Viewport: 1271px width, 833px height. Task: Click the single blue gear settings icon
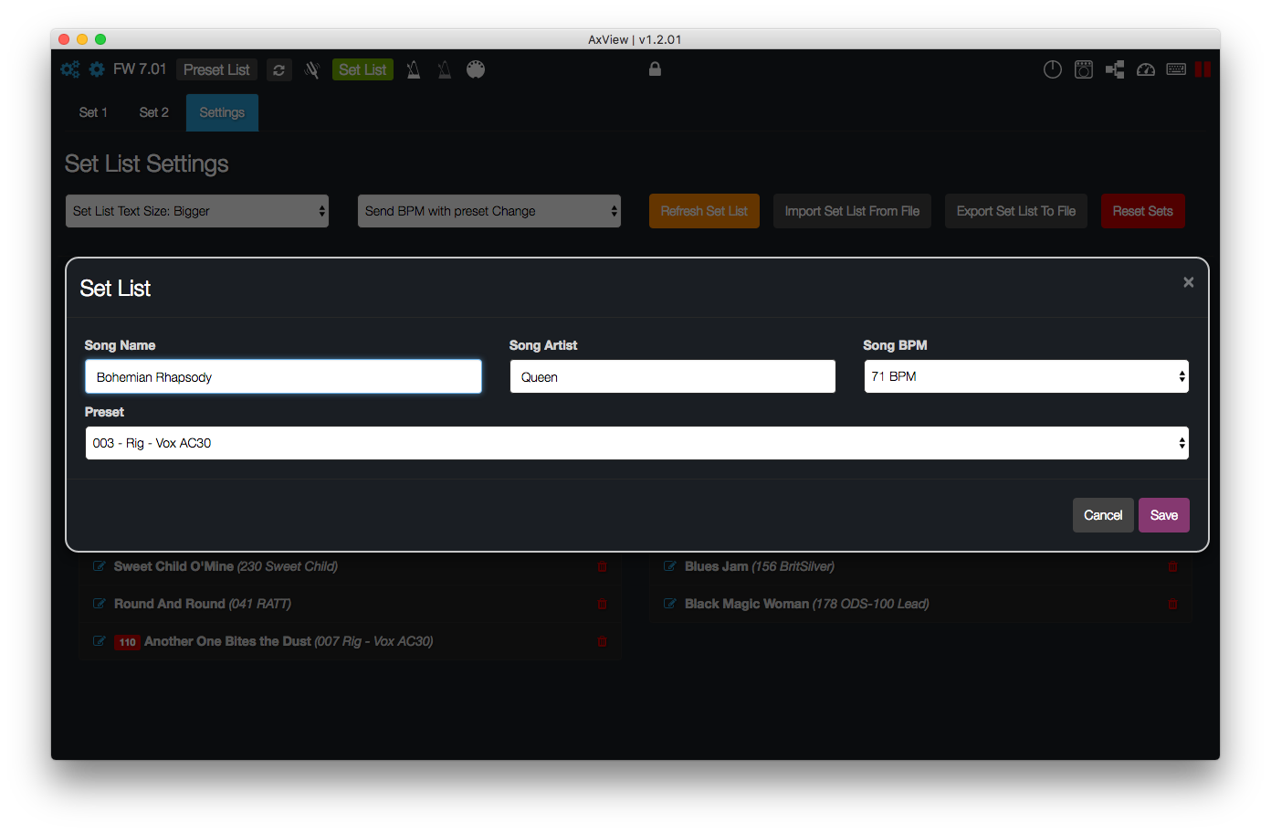pos(97,69)
